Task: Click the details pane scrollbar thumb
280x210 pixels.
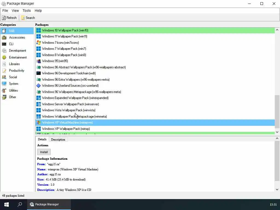Action: point(277,161)
